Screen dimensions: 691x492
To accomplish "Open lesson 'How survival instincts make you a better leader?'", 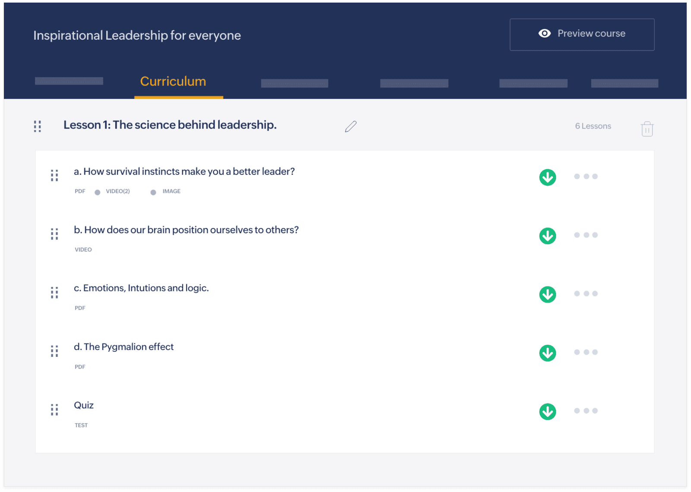I will pos(184,172).
